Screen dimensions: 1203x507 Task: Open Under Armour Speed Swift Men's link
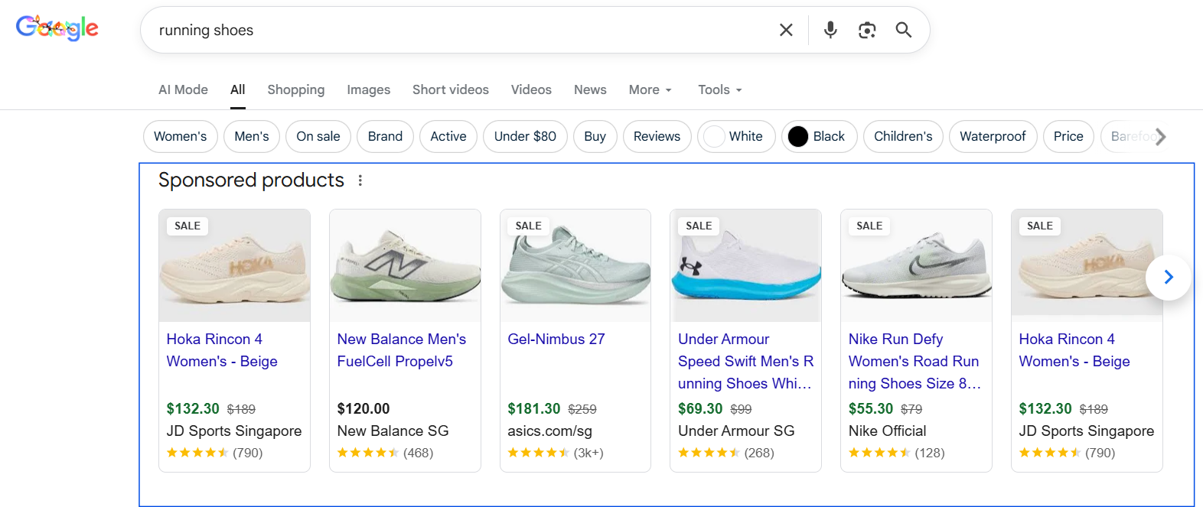[746, 361]
